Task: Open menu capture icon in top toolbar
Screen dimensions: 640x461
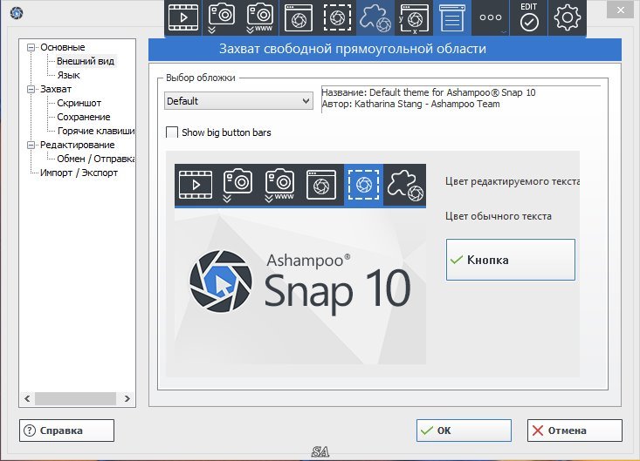Action: click(452, 17)
